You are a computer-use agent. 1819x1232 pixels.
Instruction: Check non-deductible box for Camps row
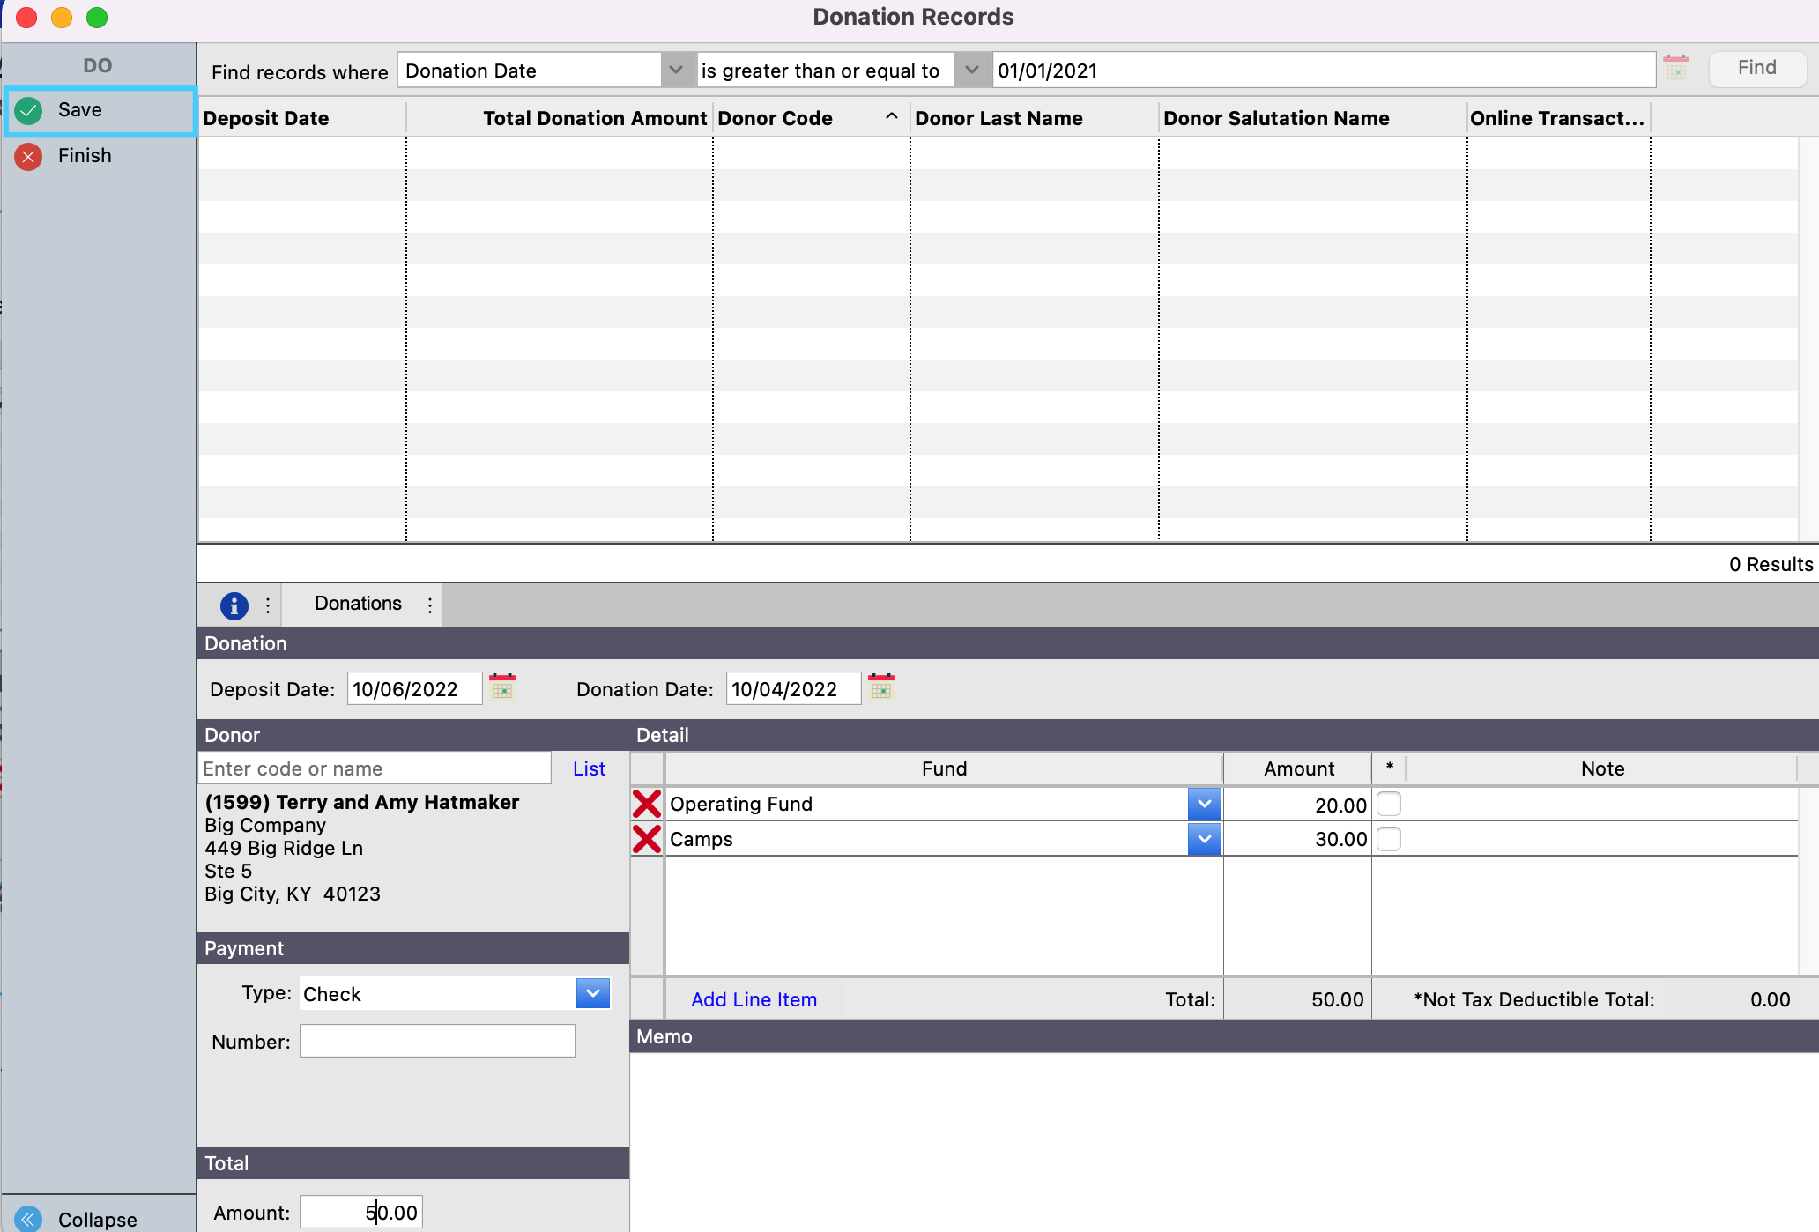point(1389,839)
